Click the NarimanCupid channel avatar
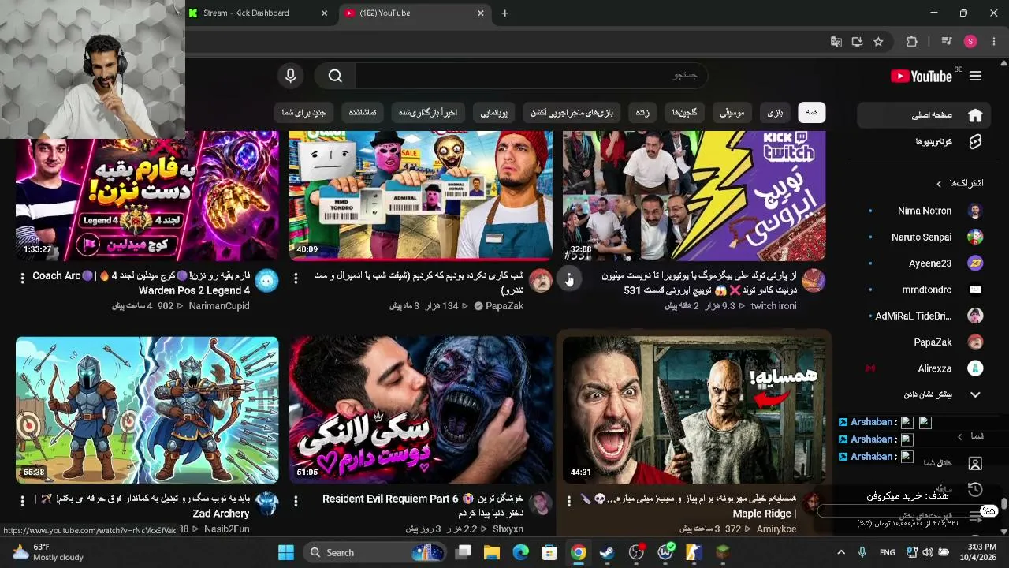Screen dimensions: 1009x568 pyautogui.click(x=267, y=280)
